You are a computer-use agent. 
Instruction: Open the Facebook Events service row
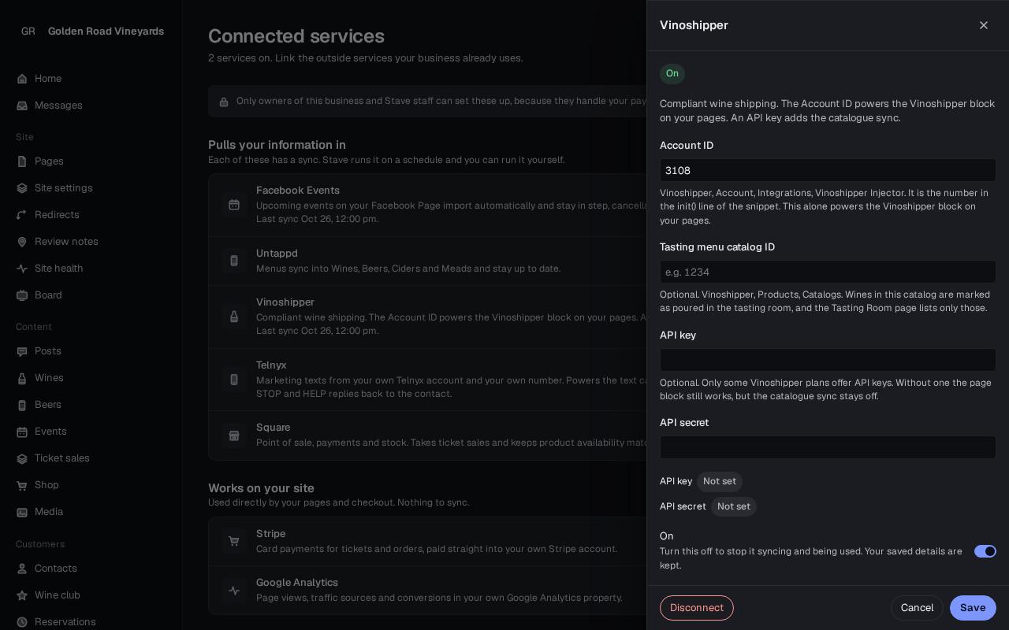click(x=427, y=205)
